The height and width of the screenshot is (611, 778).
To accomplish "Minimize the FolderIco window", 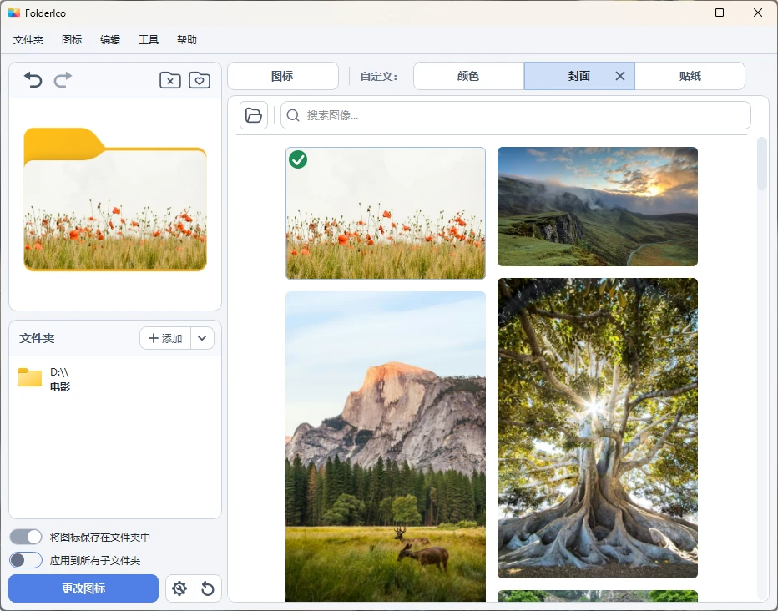I will point(682,13).
